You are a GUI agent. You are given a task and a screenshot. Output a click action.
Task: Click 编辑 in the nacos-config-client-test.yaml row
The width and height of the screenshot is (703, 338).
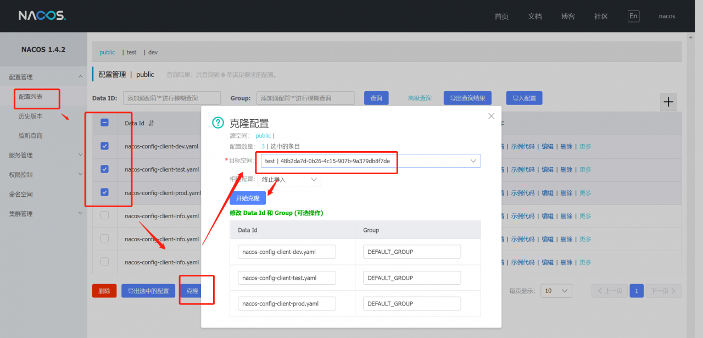[548, 169]
